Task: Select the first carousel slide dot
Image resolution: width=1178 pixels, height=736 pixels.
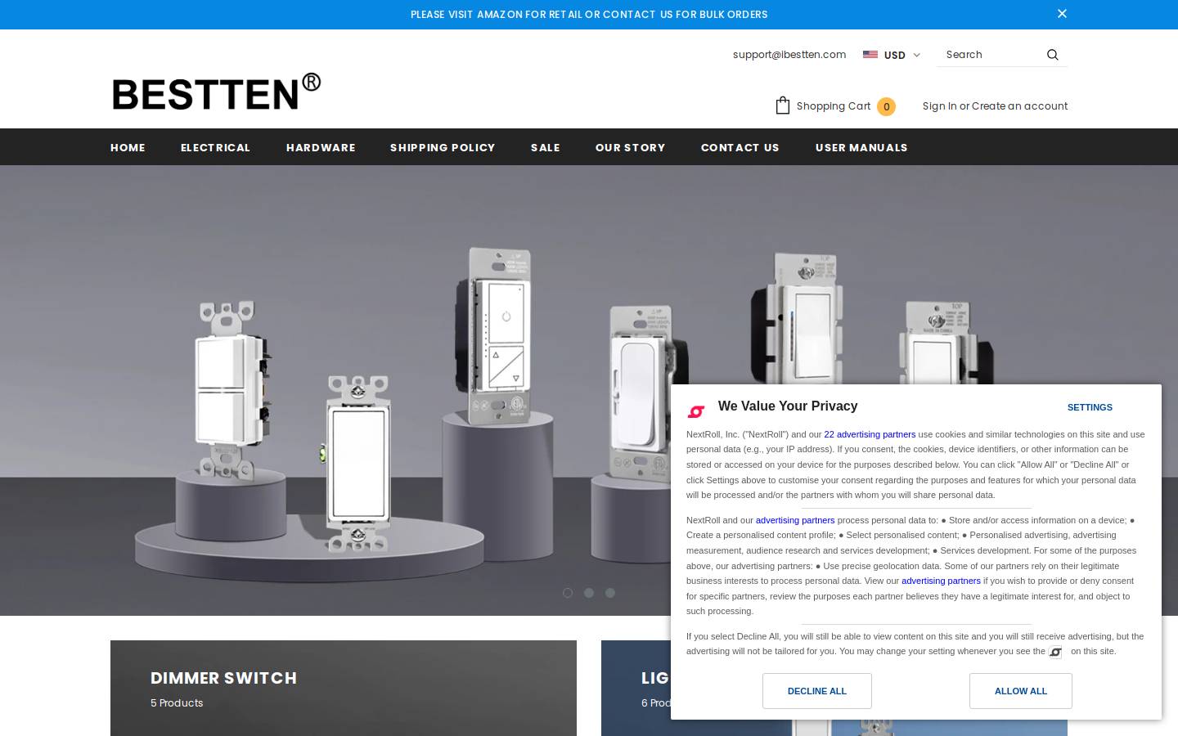Action: click(568, 593)
